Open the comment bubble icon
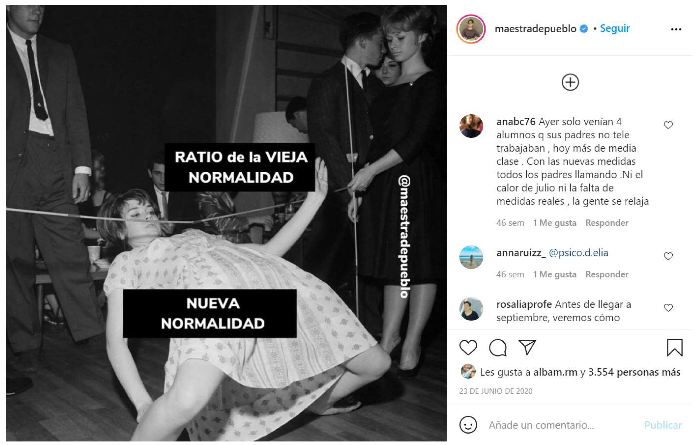 [498, 347]
